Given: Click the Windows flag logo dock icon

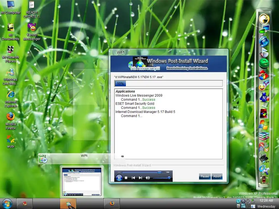Looking at the screenshot, I should pyautogui.click(x=264, y=125).
